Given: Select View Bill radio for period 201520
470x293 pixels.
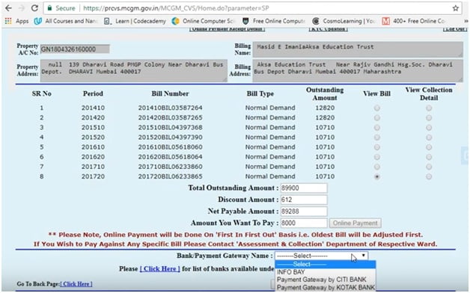Looking at the screenshot, I should coord(376,138).
